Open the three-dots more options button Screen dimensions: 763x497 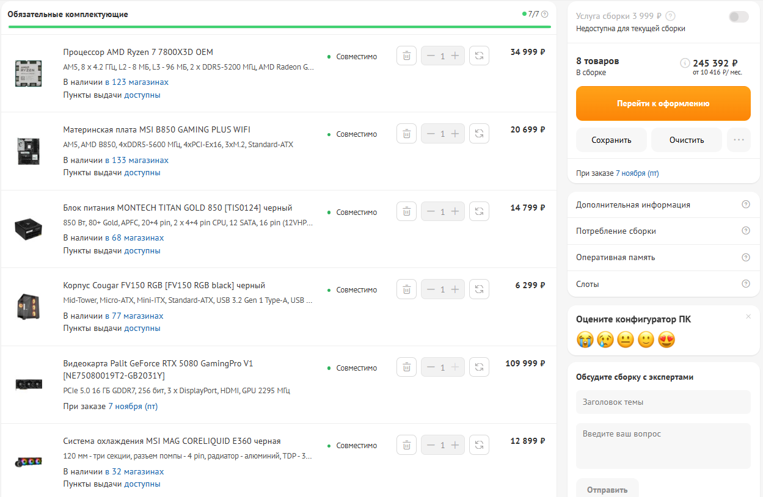[739, 140]
